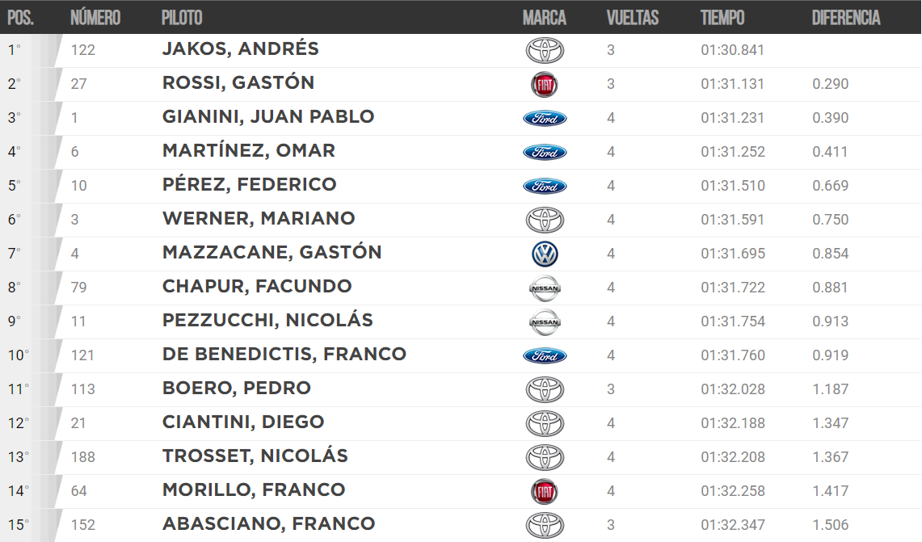Sort by the POS. column header
The width and height of the screenshot is (922, 542).
coord(20,18)
